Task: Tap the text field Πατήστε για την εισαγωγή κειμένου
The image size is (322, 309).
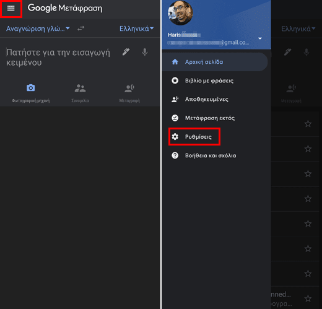Action: pyautogui.click(x=58, y=58)
